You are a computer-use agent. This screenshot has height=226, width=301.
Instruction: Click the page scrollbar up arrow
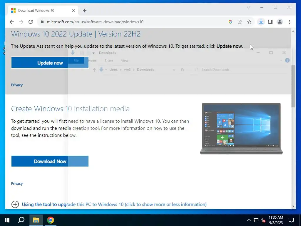pyautogui.click(x=293, y=31)
